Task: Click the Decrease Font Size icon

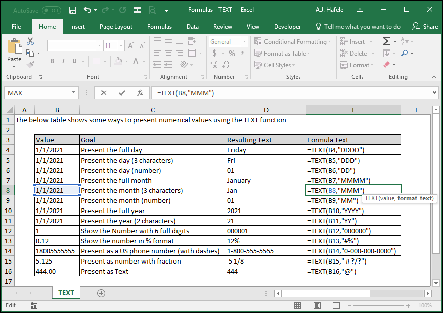Action: click(x=142, y=45)
